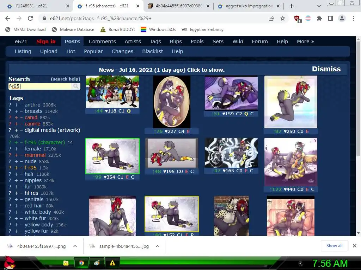This screenshot has width=361, height=270.
Task: Share this page using the share icon
Action: point(271,18)
